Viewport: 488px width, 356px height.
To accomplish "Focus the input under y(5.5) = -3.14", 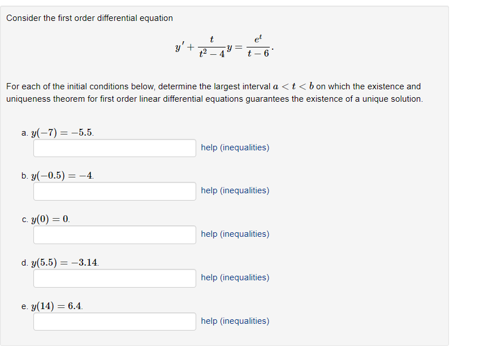I will pyautogui.click(x=115, y=278).
